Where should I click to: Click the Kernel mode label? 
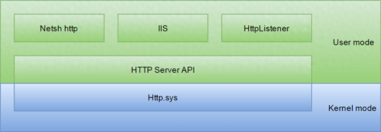pos(352,108)
